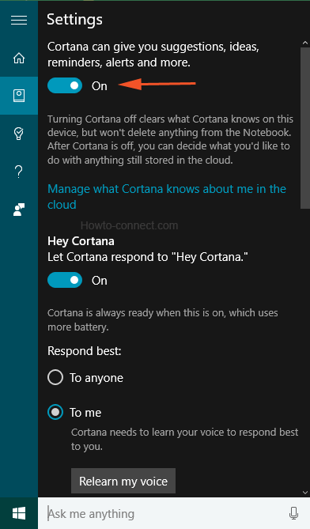Open the Notebook icon in sidebar
Screen dimensions: 310x529
click(x=19, y=96)
